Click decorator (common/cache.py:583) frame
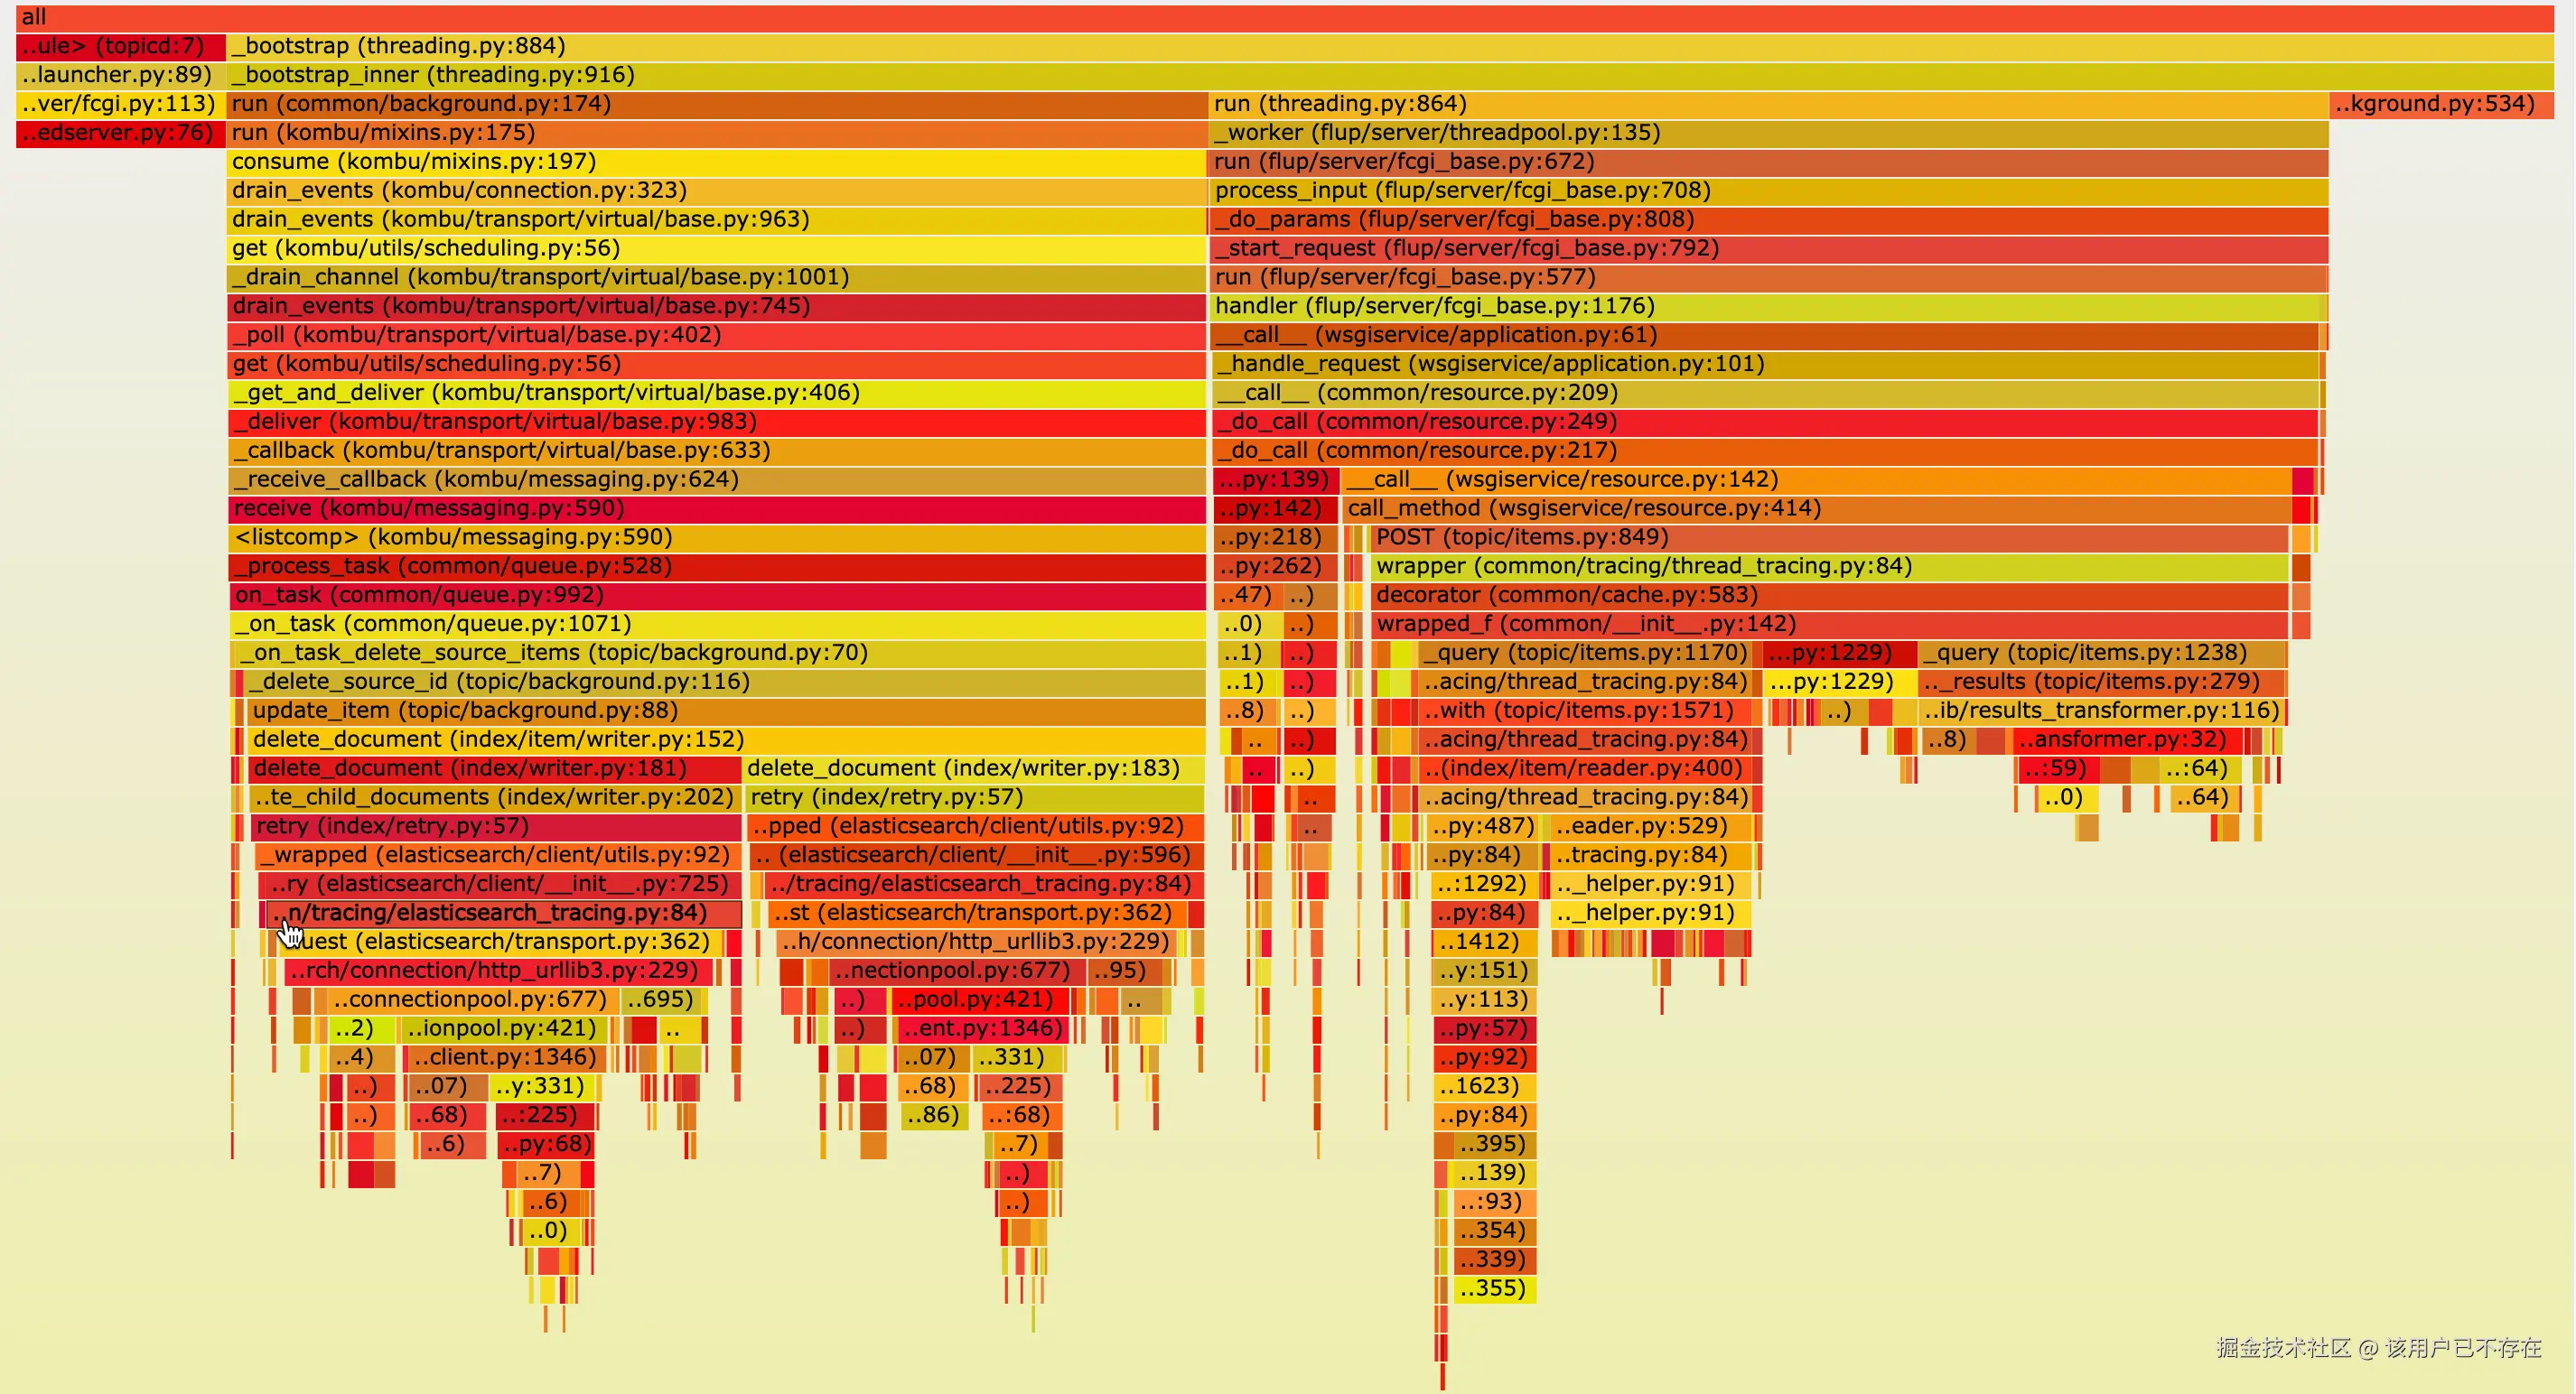Image resolution: width=2576 pixels, height=1394 pixels. [x=1828, y=596]
